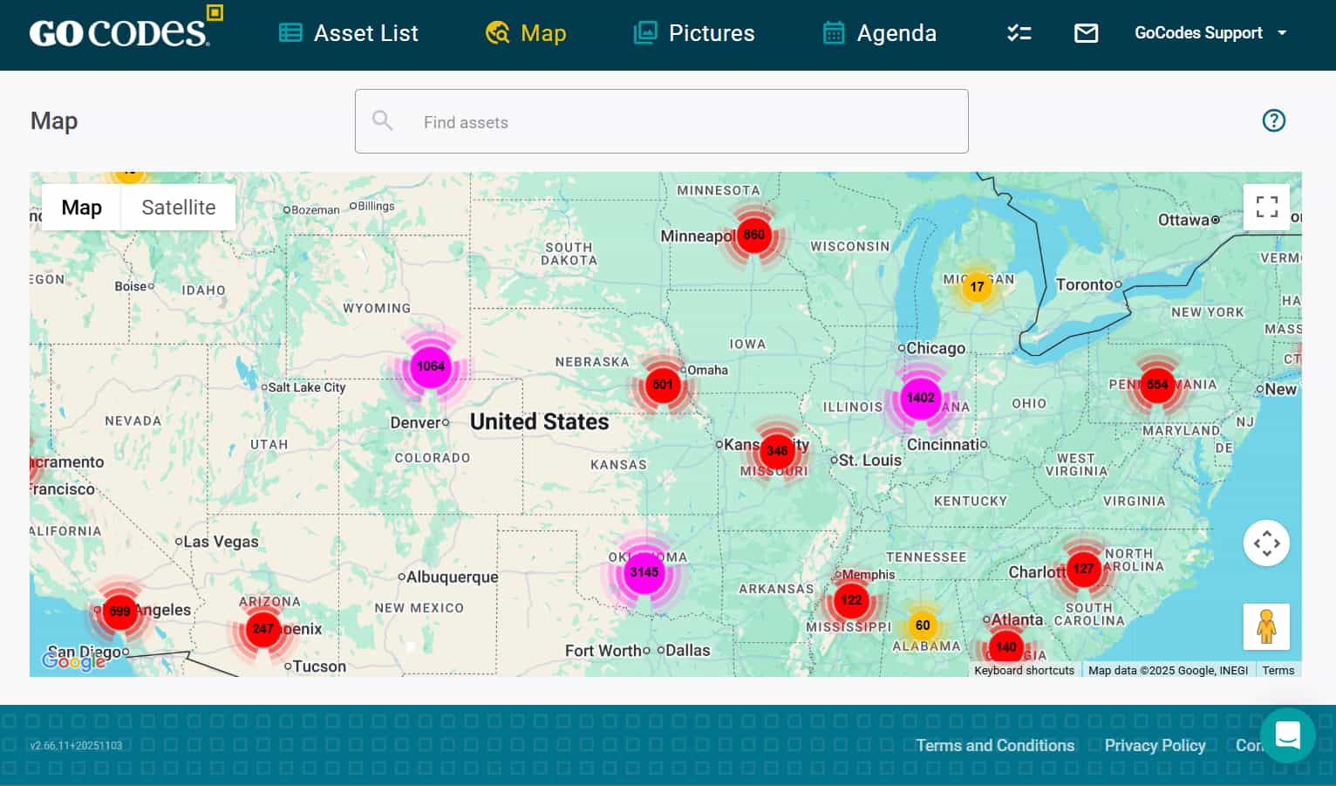Open the Asset List table icon
Viewport: 1336px width, 786px height.
[291, 32]
